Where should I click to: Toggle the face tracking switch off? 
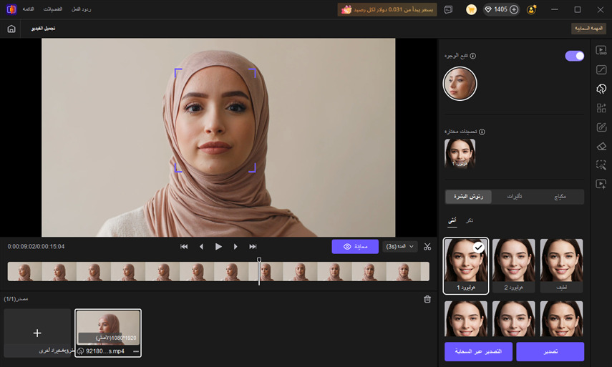pos(575,57)
